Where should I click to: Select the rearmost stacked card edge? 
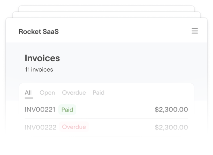(106, 8)
